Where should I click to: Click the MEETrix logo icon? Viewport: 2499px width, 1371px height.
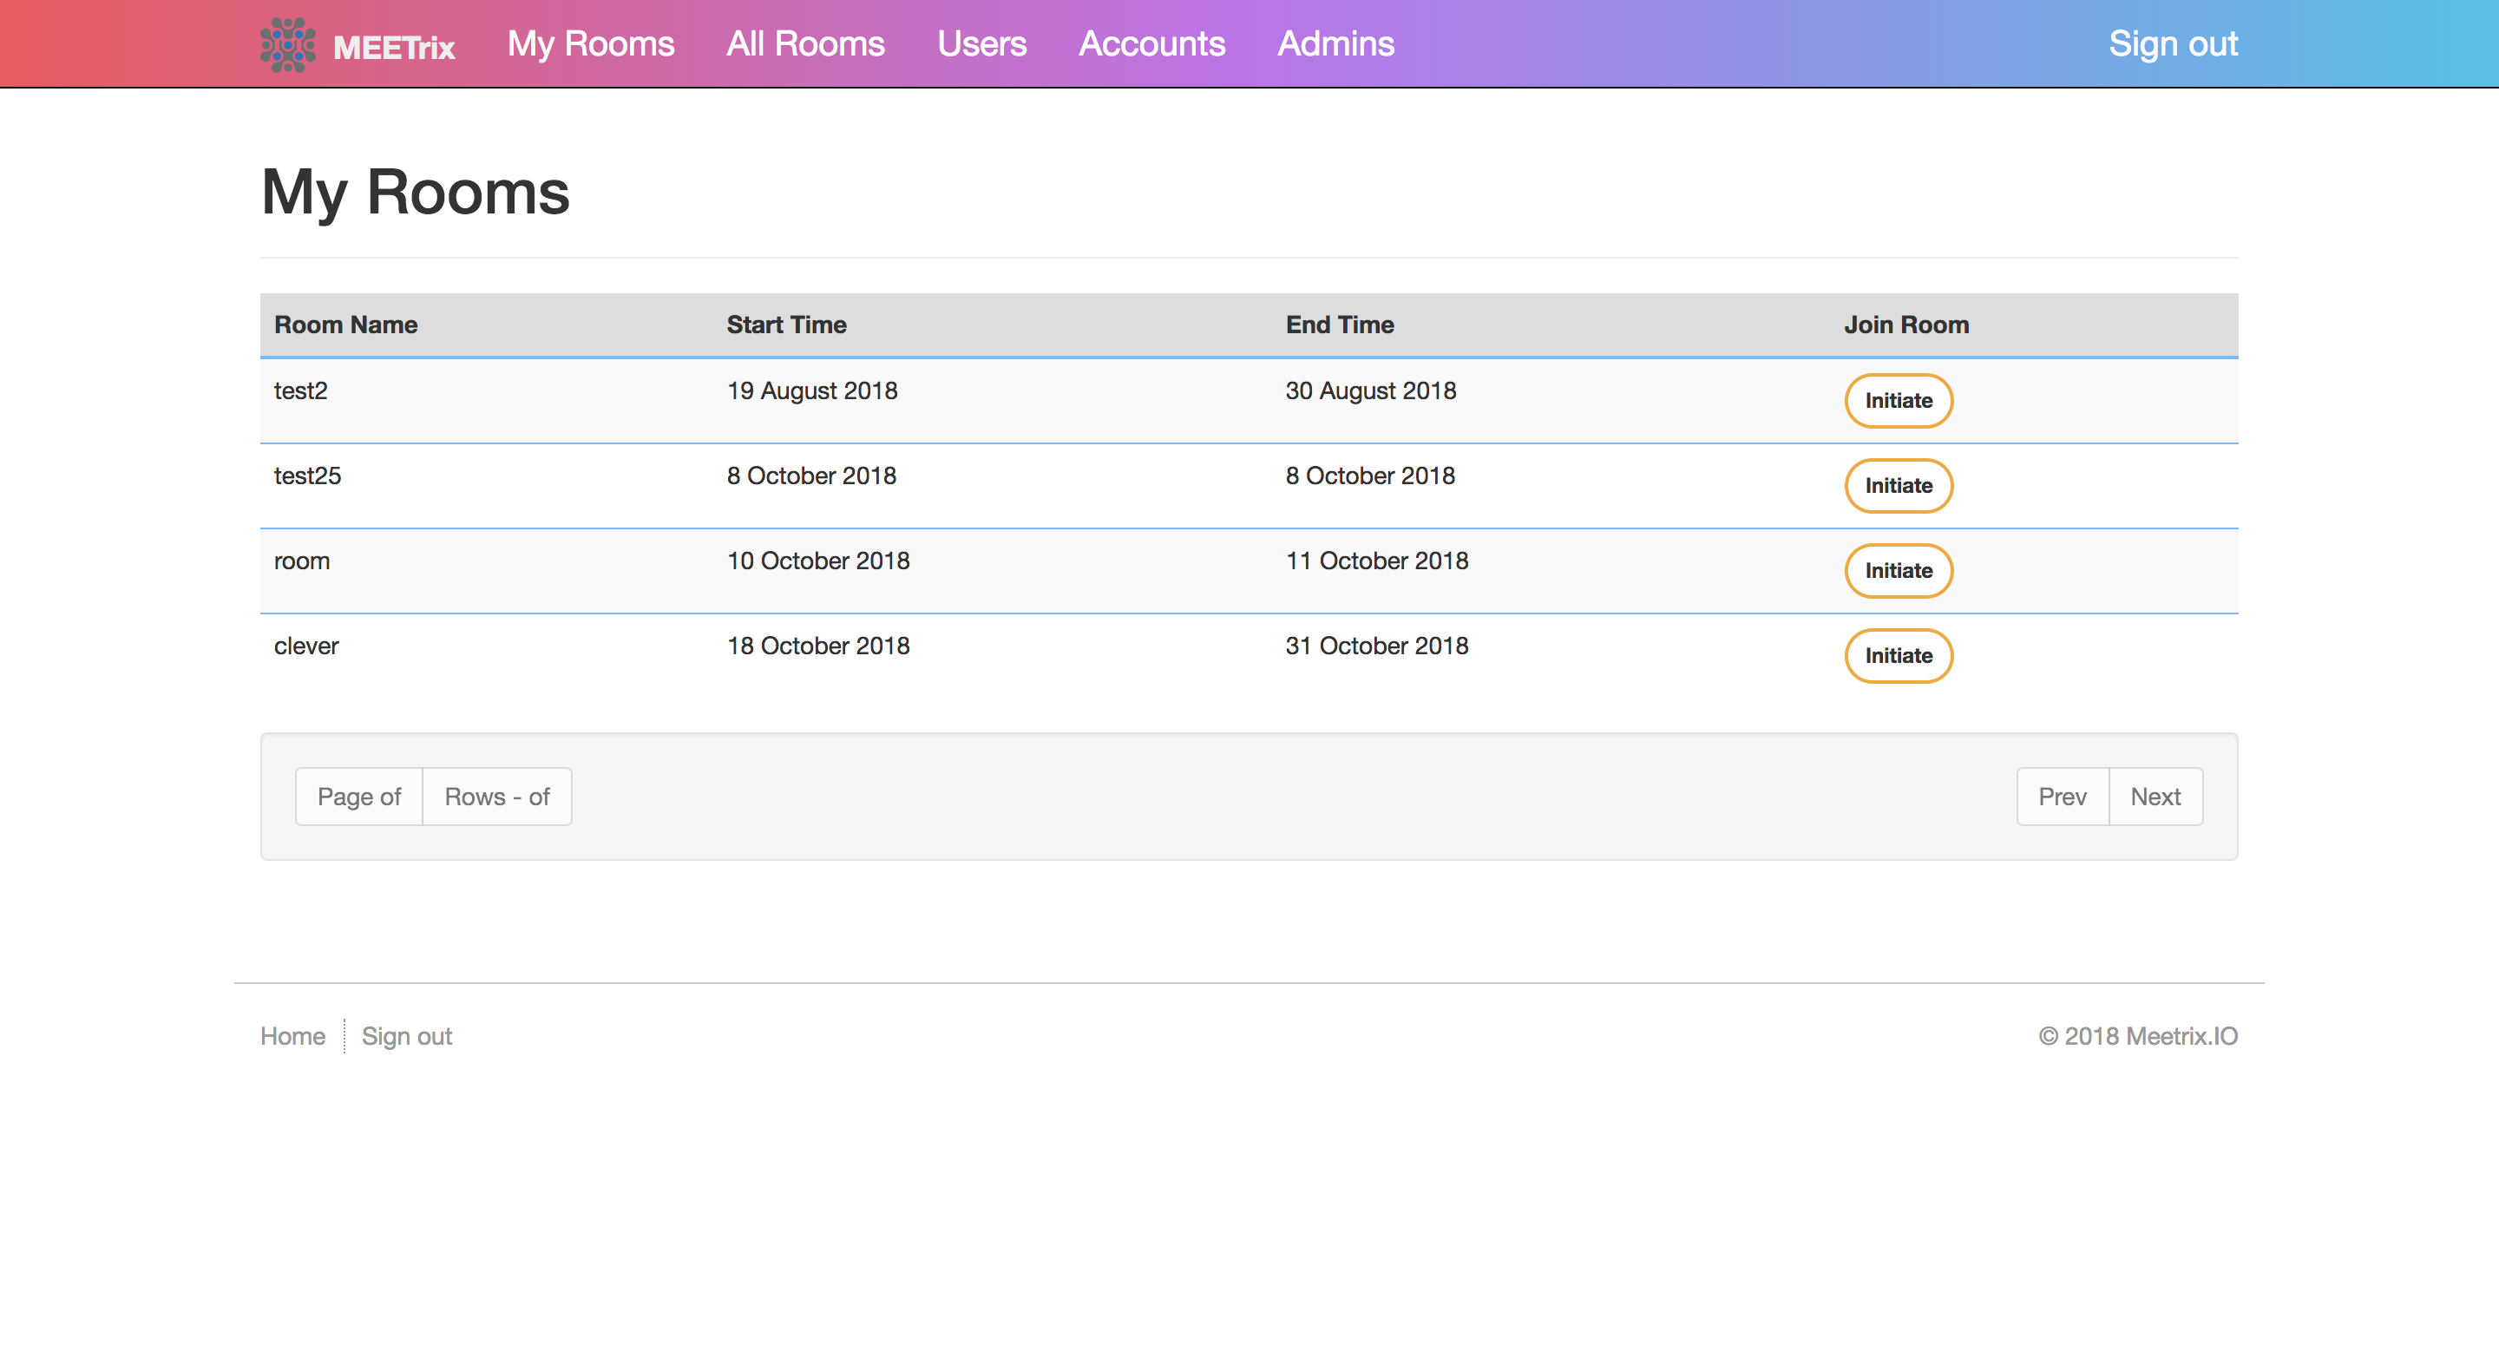pyautogui.click(x=288, y=44)
